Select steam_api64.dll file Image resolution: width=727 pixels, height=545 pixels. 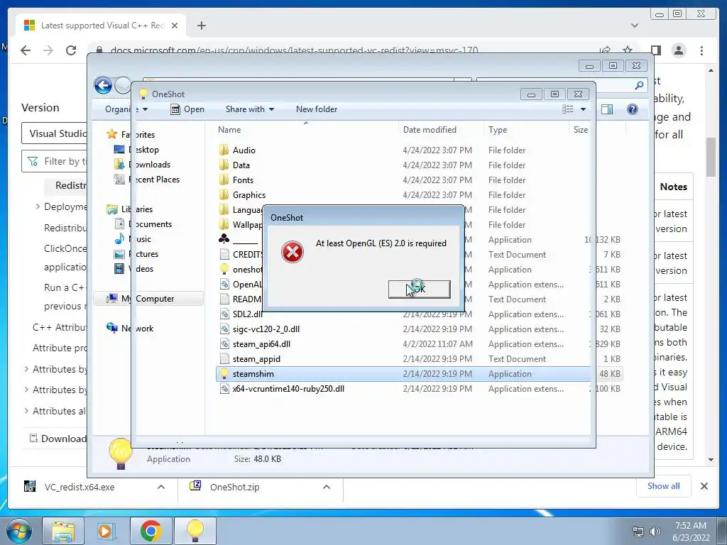point(261,344)
